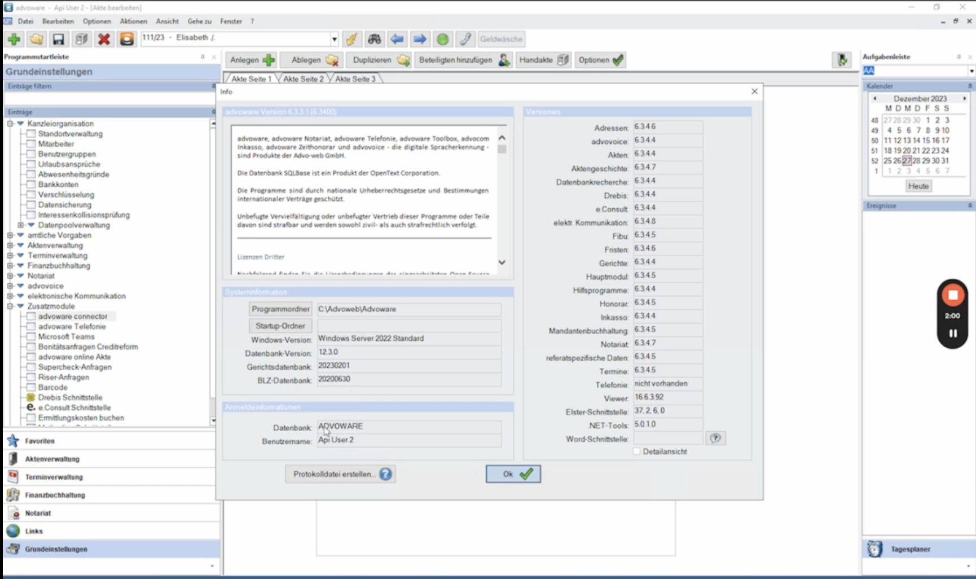The width and height of the screenshot is (976, 579).
Task: Switch to the Akte Seite 2 tab
Action: click(x=304, y=79)
